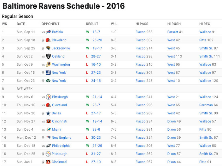Open Flacco link next to 258
The width and height of the screenshot is (222, 166).
pyautogui.click(x=140, y=32)
